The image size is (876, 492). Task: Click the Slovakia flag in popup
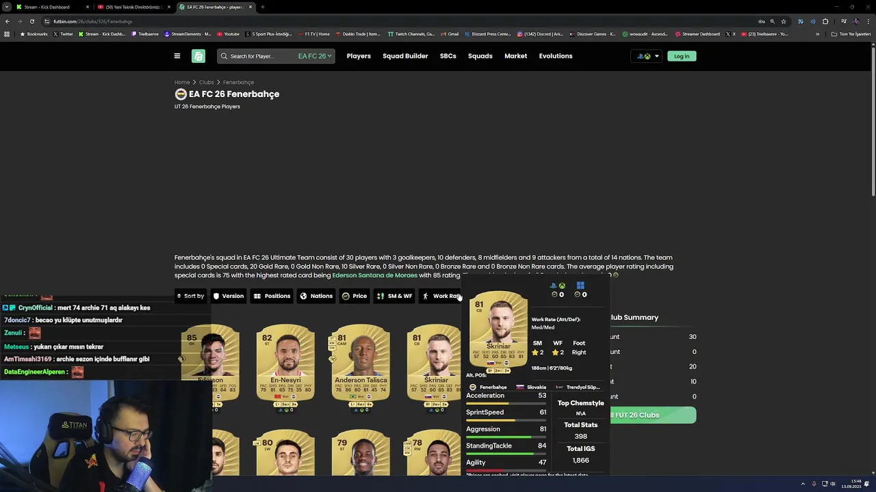[x=520, y=387]
